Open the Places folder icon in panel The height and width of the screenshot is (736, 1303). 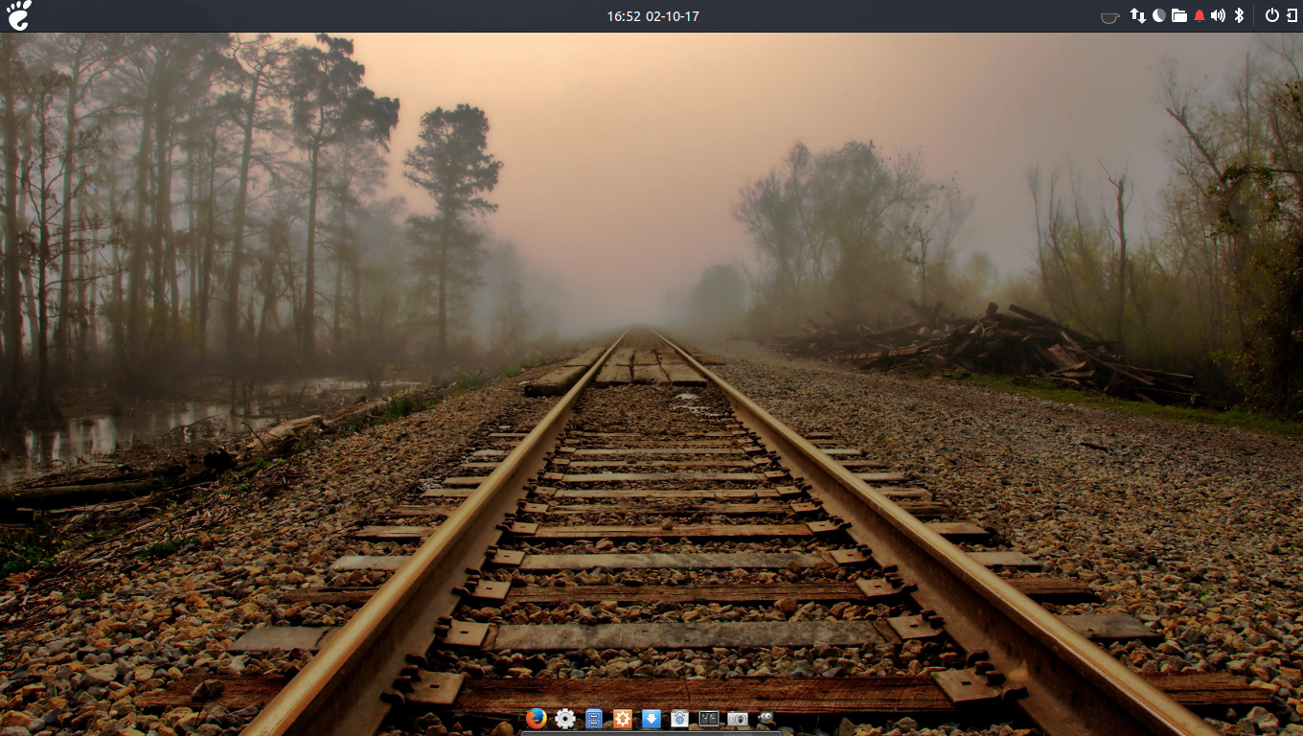pyautogui.click(x=1178, y=15)
